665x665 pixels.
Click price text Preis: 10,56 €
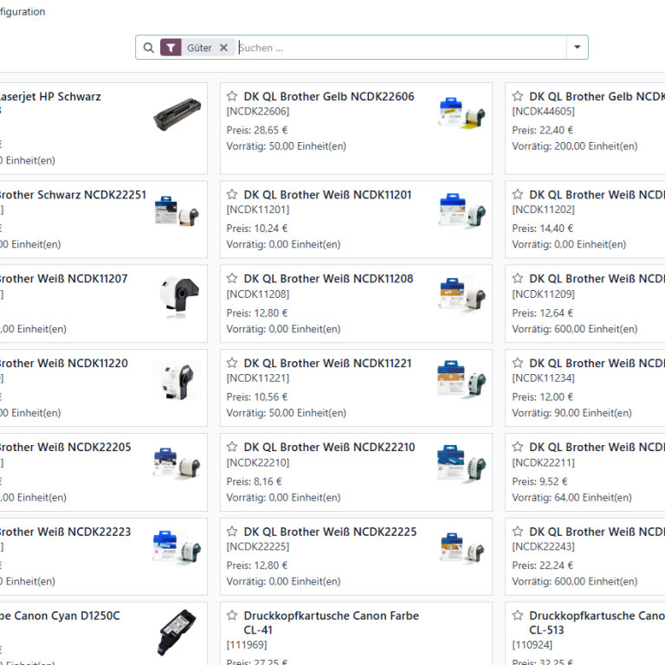coord(256,397)
